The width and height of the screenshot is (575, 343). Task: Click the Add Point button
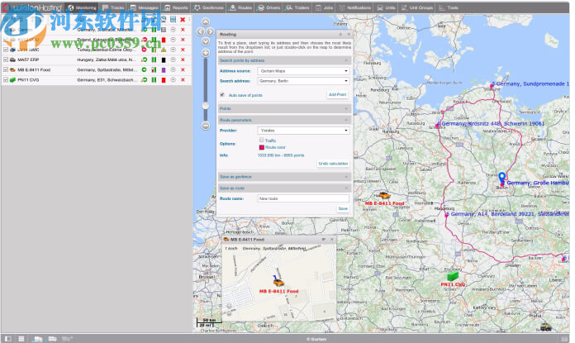coord(337,95)
